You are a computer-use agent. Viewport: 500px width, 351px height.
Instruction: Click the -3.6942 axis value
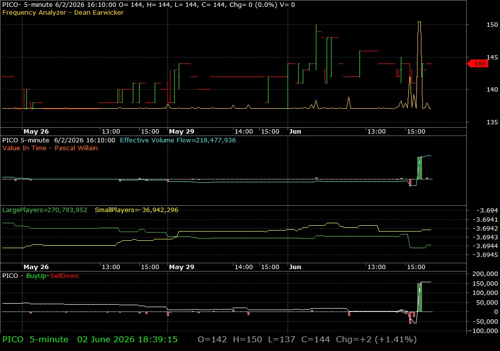click(x=485, y=228)
